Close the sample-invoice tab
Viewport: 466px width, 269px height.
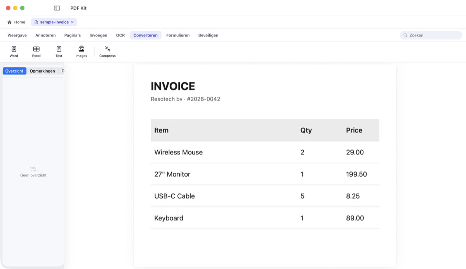click(x=72, y=22)
